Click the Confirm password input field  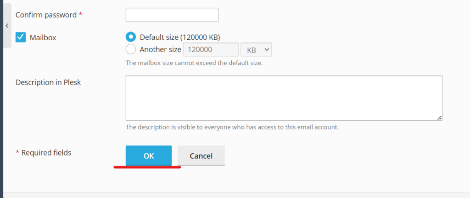172,15
